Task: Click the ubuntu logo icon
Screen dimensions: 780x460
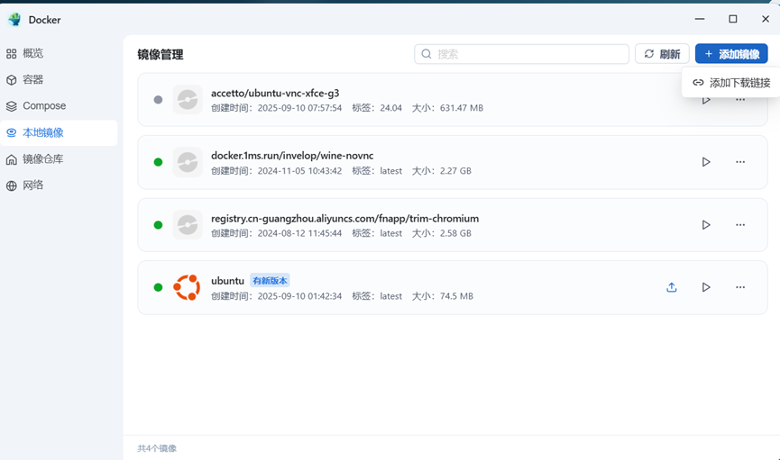Action: tap(187, 287)
